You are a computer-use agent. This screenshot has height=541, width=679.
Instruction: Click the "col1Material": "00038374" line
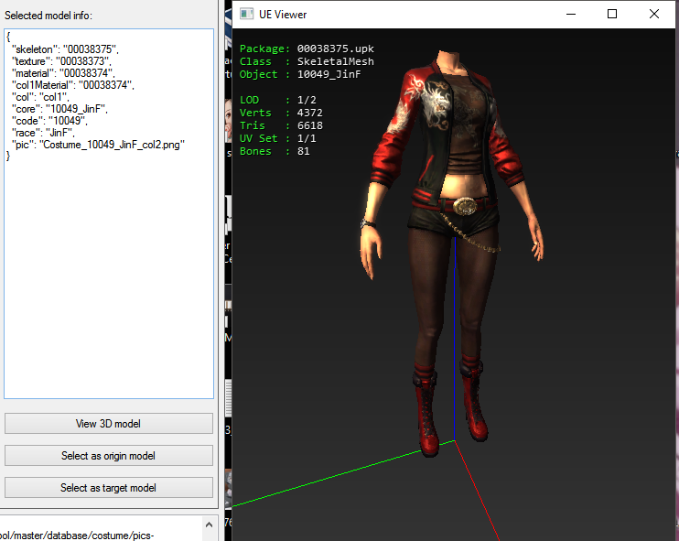coord(73,85)
